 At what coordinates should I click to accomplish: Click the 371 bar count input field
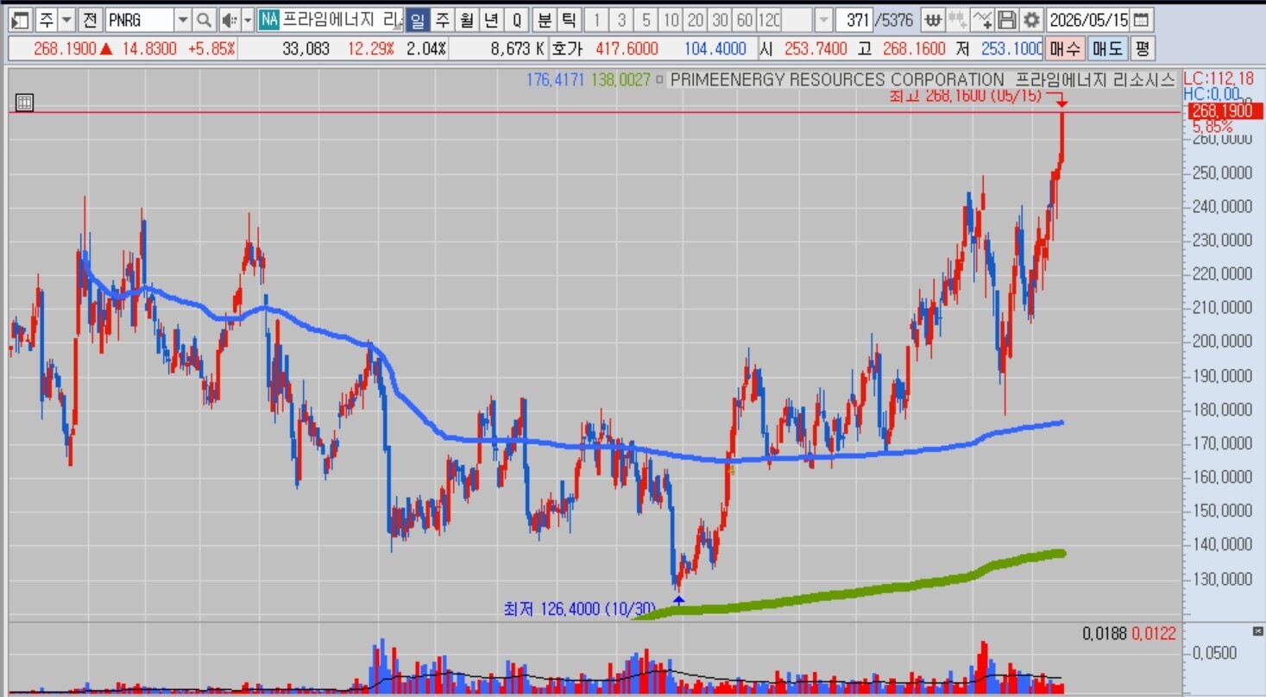[853, 19]
